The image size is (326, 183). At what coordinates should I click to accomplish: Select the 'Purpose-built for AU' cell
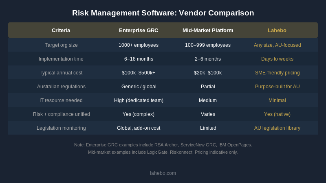coord(278,87)
